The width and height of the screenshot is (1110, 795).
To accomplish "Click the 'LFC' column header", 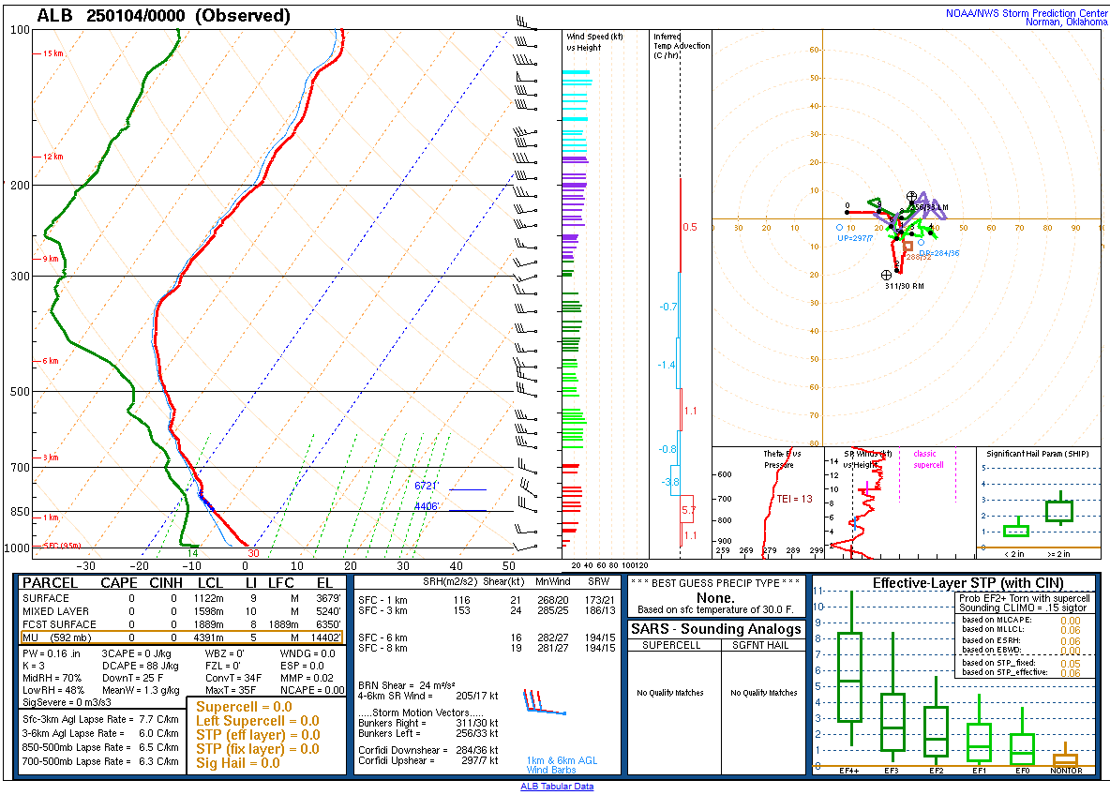I will point(280,583).
